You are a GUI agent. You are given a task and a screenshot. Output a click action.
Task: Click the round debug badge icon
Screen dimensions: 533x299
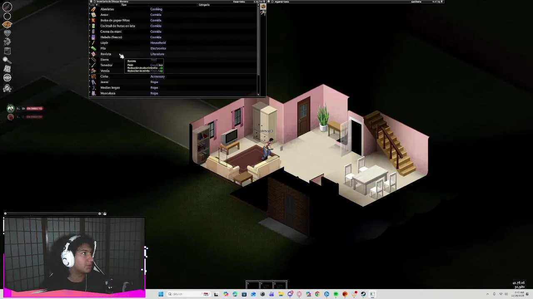tap(7, 78)
